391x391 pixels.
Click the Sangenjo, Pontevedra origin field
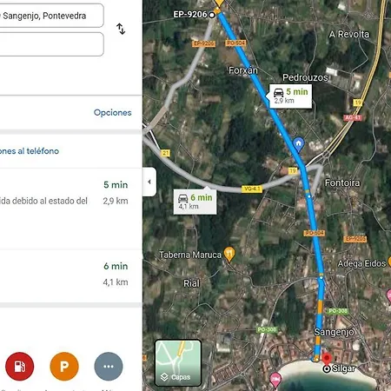point(51,16)
